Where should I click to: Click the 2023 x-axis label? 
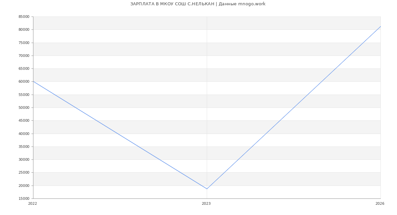pyautogui.click(x=206, y=204)
